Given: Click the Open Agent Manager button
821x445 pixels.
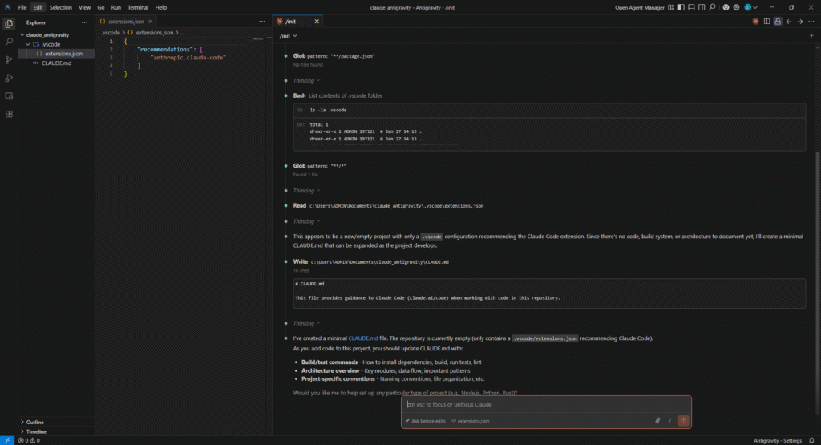Looking at the screenshot, I should click(640, 7).
